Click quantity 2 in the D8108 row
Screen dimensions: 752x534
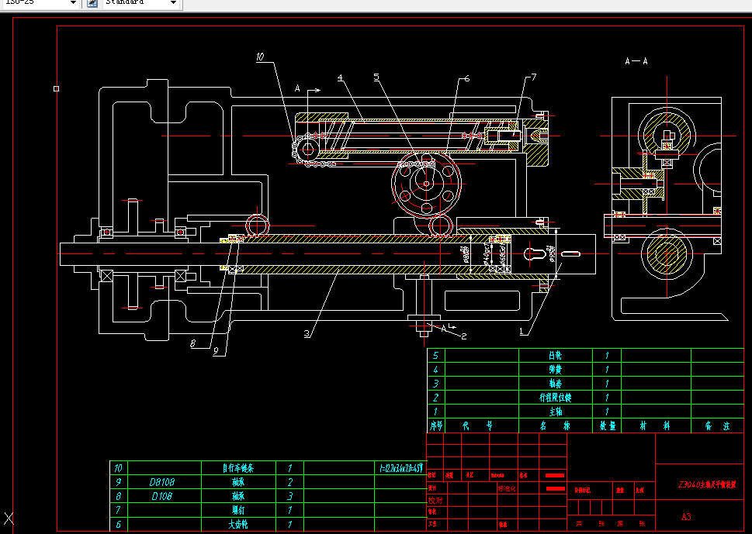pyautogui.click(x=289, y=482)
